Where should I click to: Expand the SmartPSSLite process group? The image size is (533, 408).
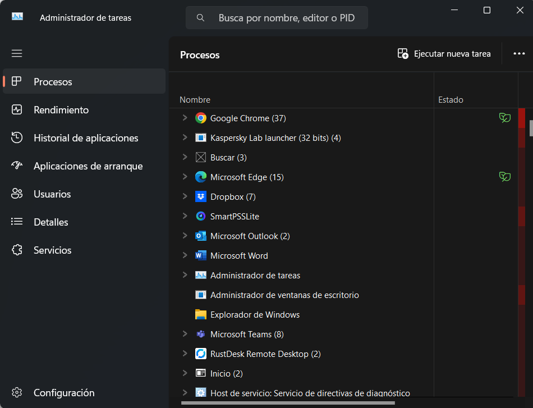point(185,216)
